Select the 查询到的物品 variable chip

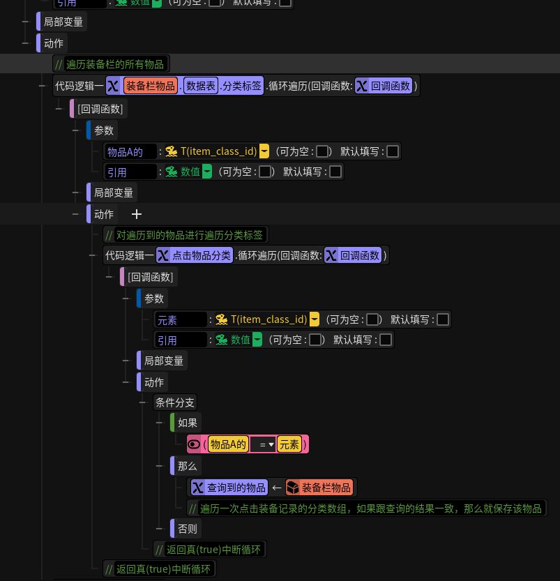tap(229, 488)
